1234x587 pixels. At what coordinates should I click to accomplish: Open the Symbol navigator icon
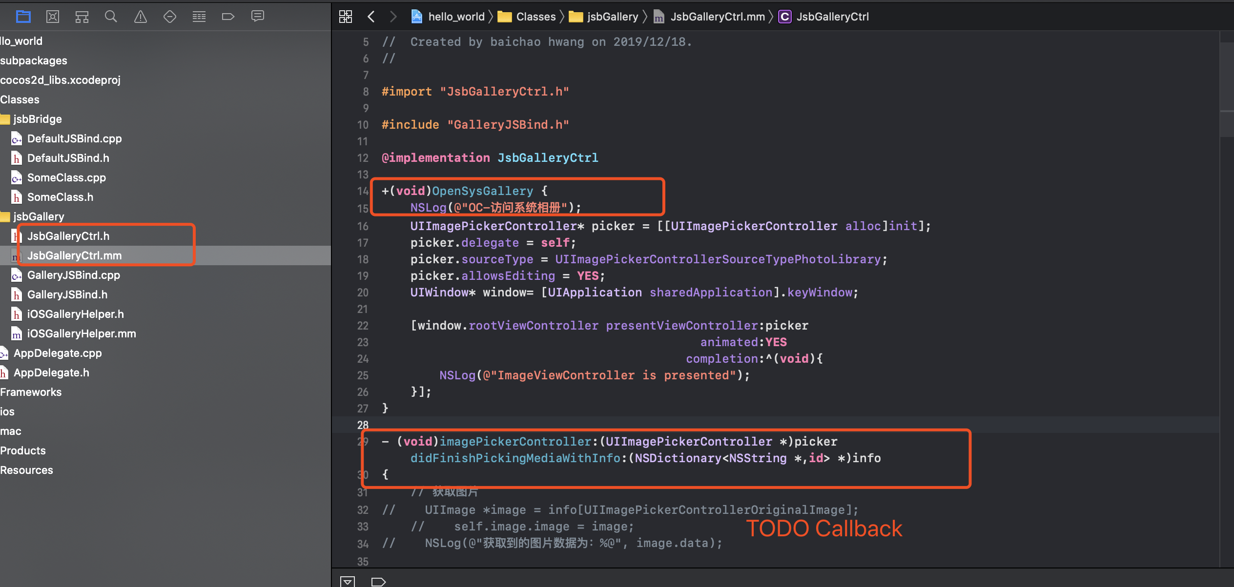click(82, 17)
